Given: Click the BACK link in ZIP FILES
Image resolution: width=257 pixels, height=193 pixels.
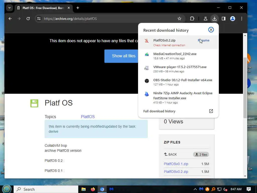Looking at the screenshot, I should pos(170,155).
